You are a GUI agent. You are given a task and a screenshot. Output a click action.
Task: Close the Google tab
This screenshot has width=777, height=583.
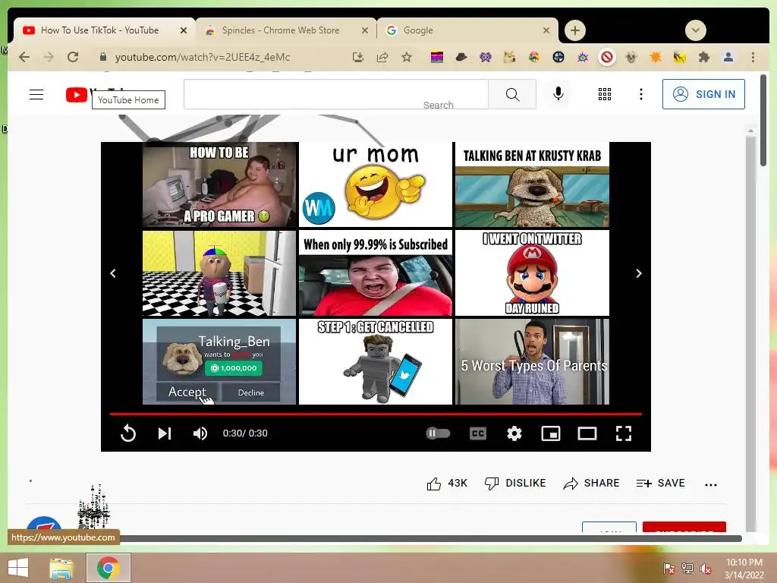pos(546,30)
